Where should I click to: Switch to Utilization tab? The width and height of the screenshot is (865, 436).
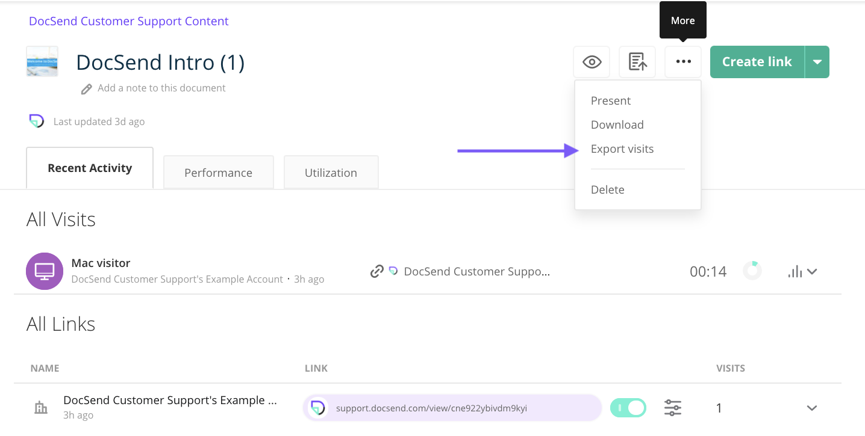pos(331,173)
